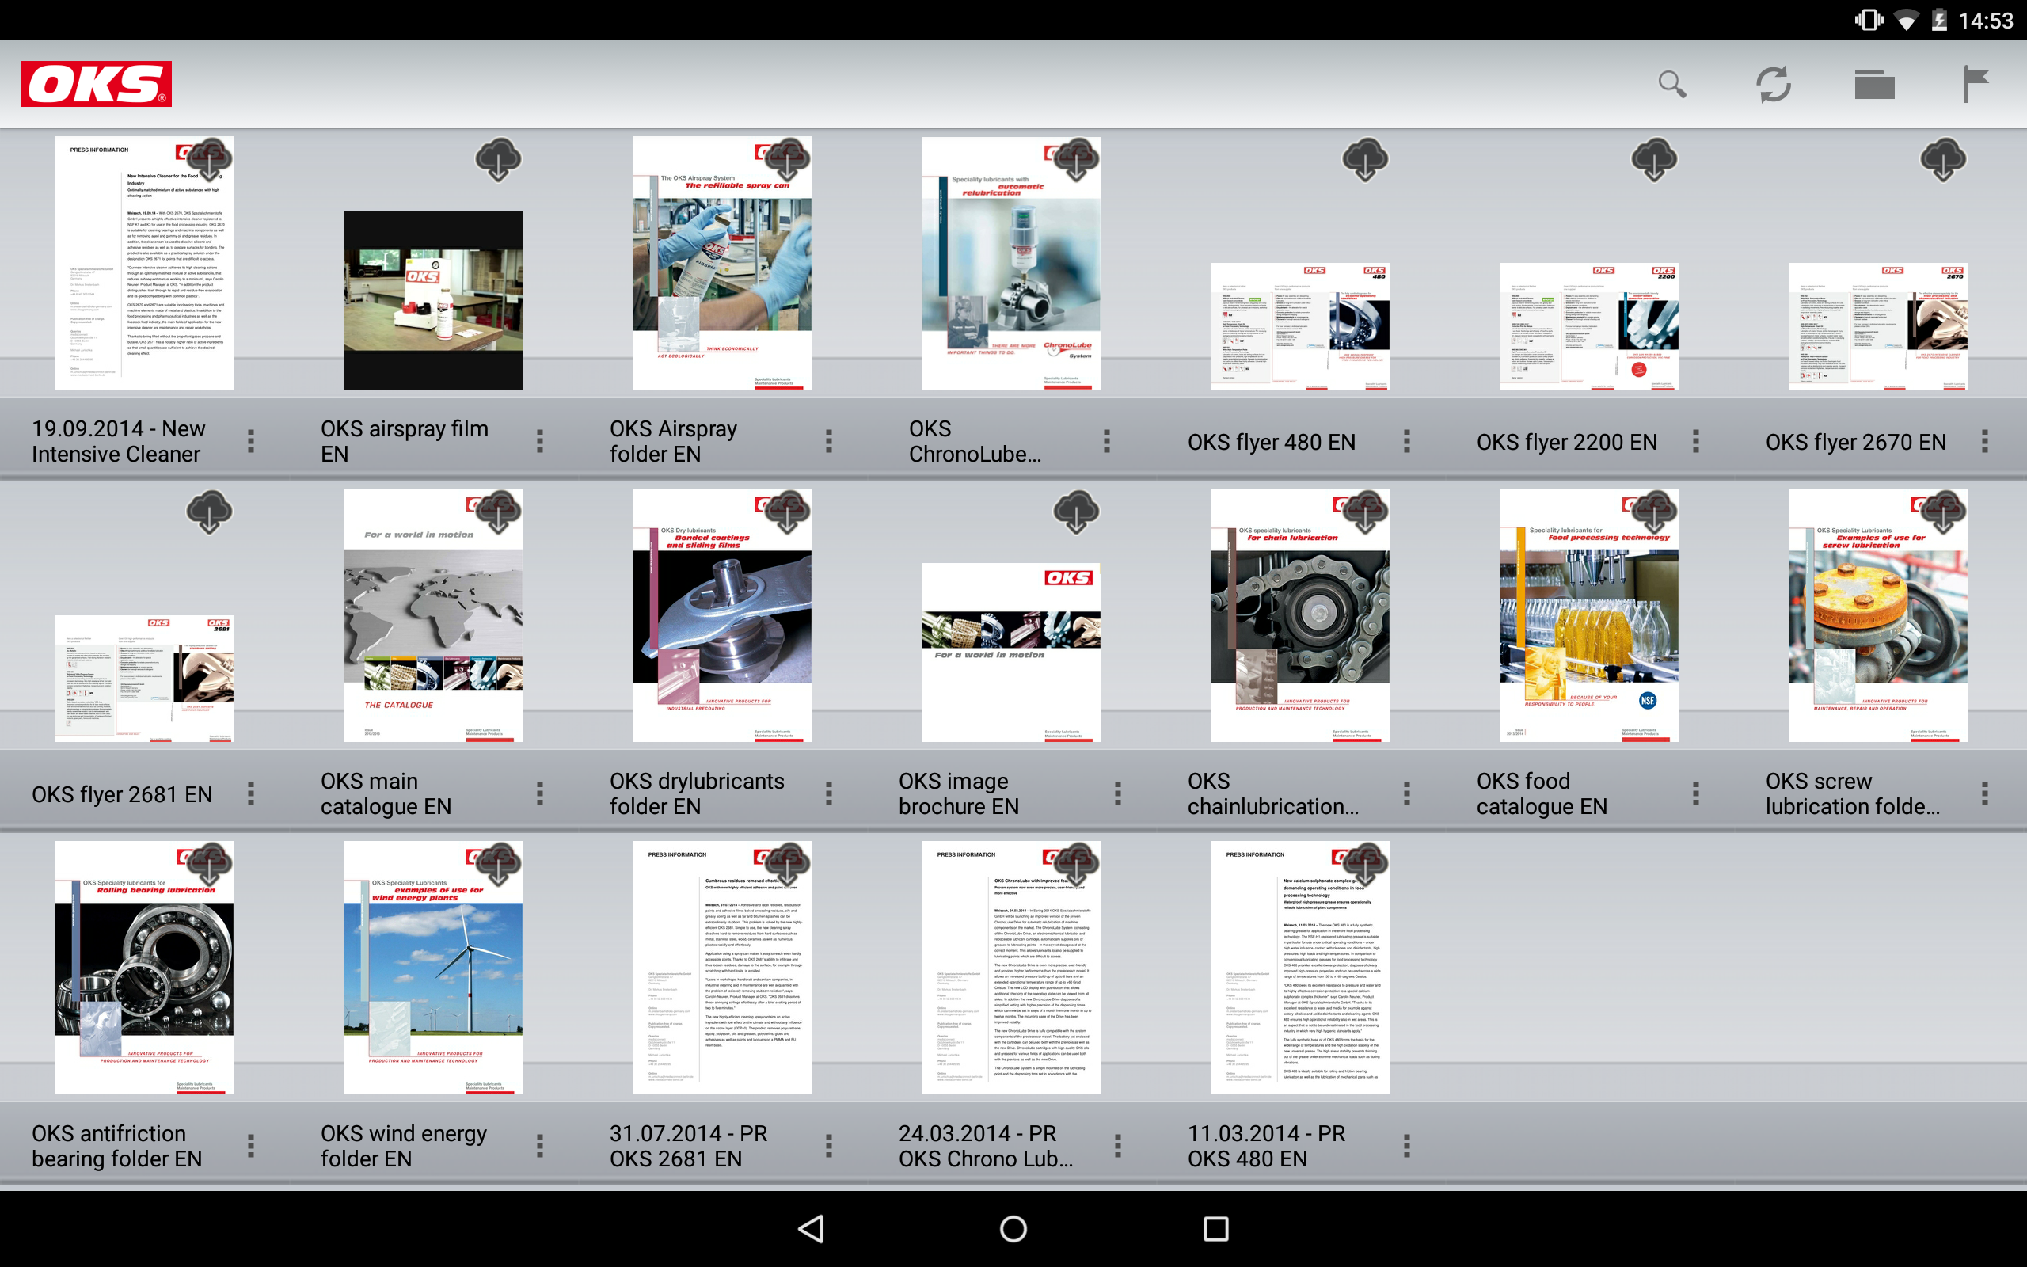Open overflow menu for OKS food catalogue EN
The height and width of the screenshot is (1267, 2027).
(x=1695, y=793)
